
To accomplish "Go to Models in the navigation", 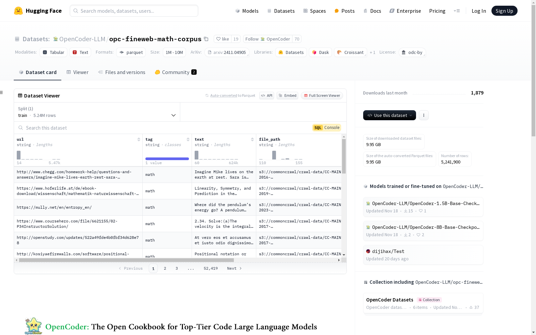I will (247, 11).
